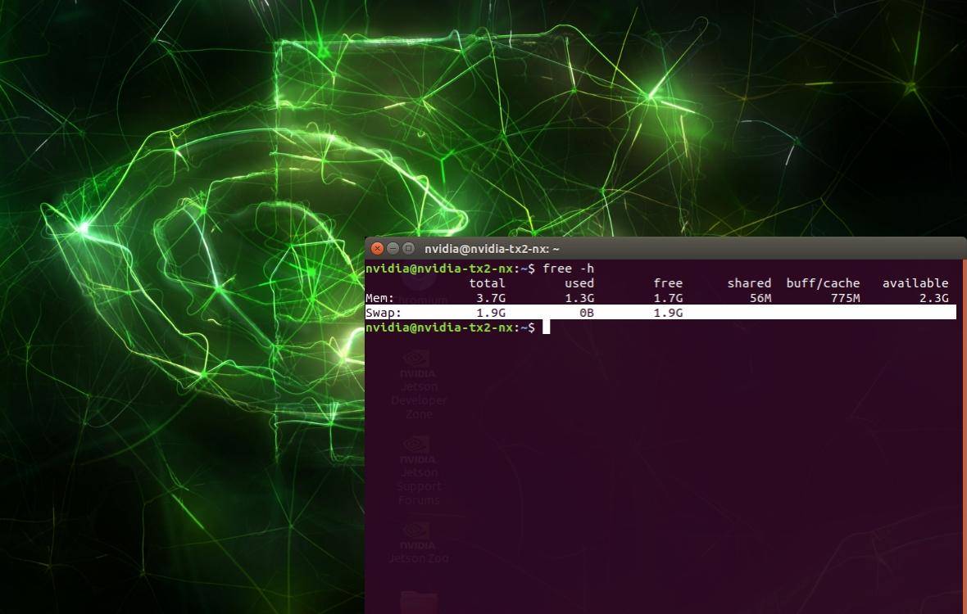Image resolution: width=967 pixels, height=614 pixels.
Task: Click the 'buff/cache' column header
Action: point(823,283)
